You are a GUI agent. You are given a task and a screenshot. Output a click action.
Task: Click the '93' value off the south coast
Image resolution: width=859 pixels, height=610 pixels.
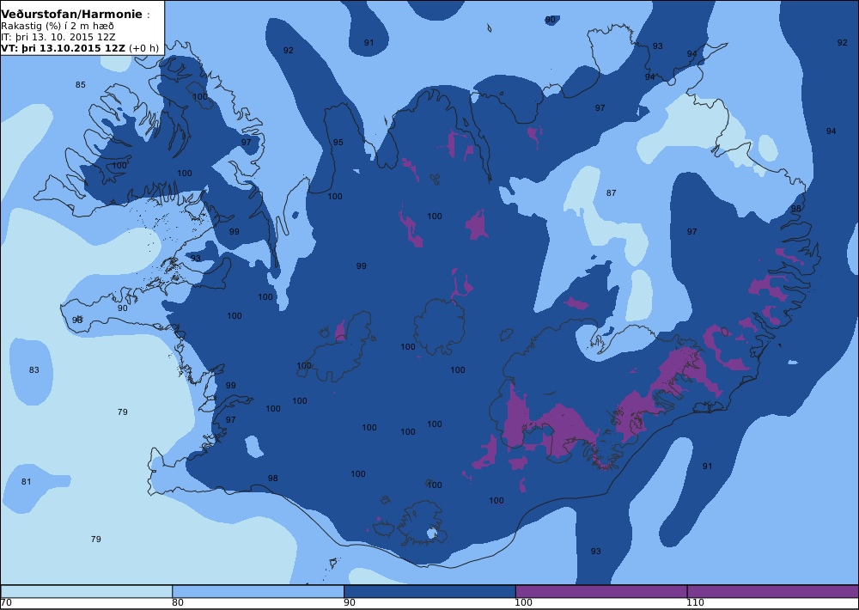596,552
